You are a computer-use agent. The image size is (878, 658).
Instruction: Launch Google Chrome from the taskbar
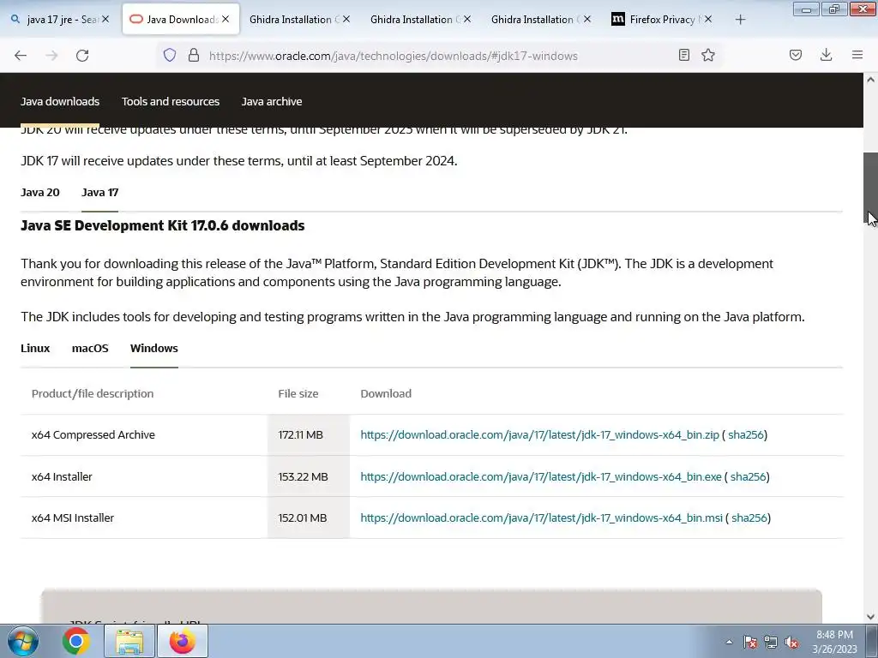point(76,641)
